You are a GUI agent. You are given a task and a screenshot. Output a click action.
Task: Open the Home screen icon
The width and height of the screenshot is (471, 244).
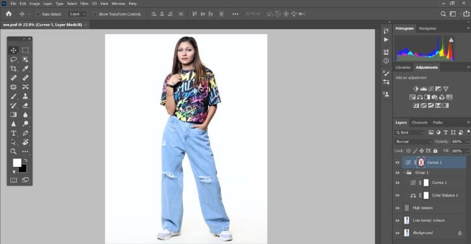(8, 14)
